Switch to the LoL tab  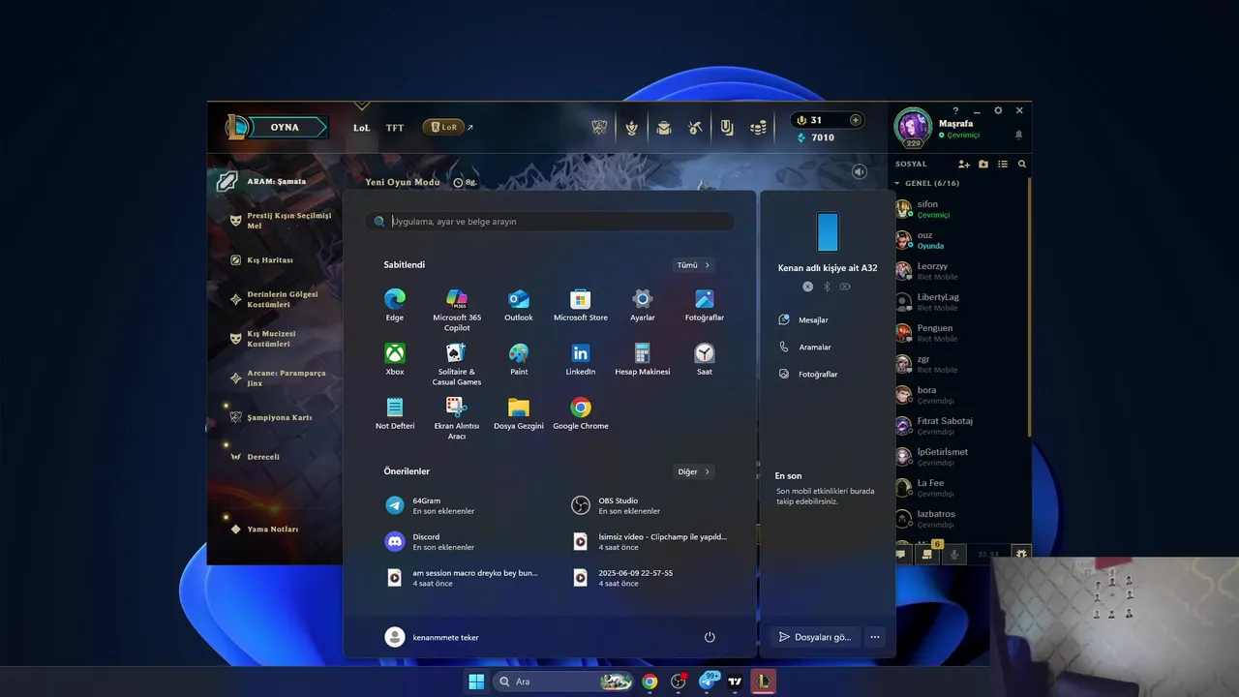[361, 128]
